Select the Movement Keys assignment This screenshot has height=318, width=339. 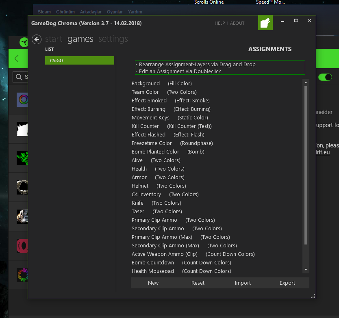click(170, 117)
